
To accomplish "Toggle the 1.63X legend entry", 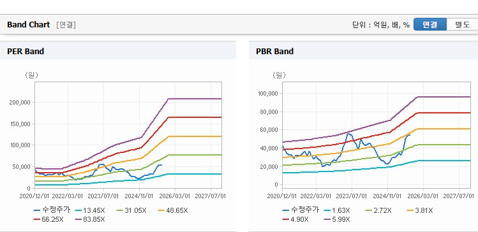I will click(337, 210).
